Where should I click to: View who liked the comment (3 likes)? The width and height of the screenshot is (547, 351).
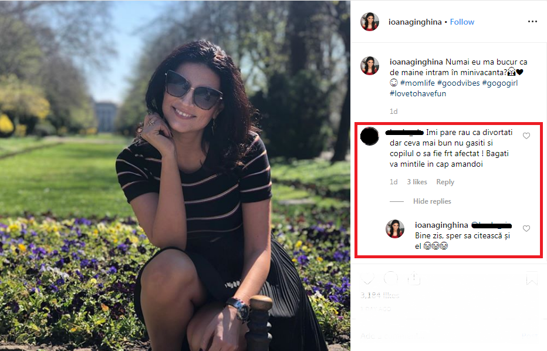point(417,182)
